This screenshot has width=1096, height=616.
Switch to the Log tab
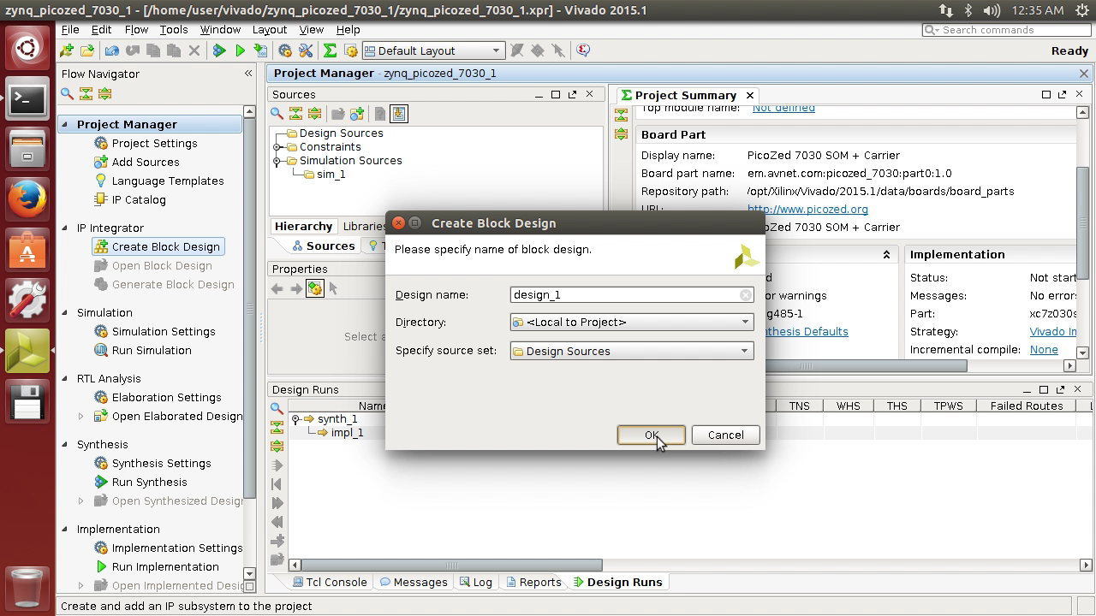pyautogui.click(x=476, y=582)
